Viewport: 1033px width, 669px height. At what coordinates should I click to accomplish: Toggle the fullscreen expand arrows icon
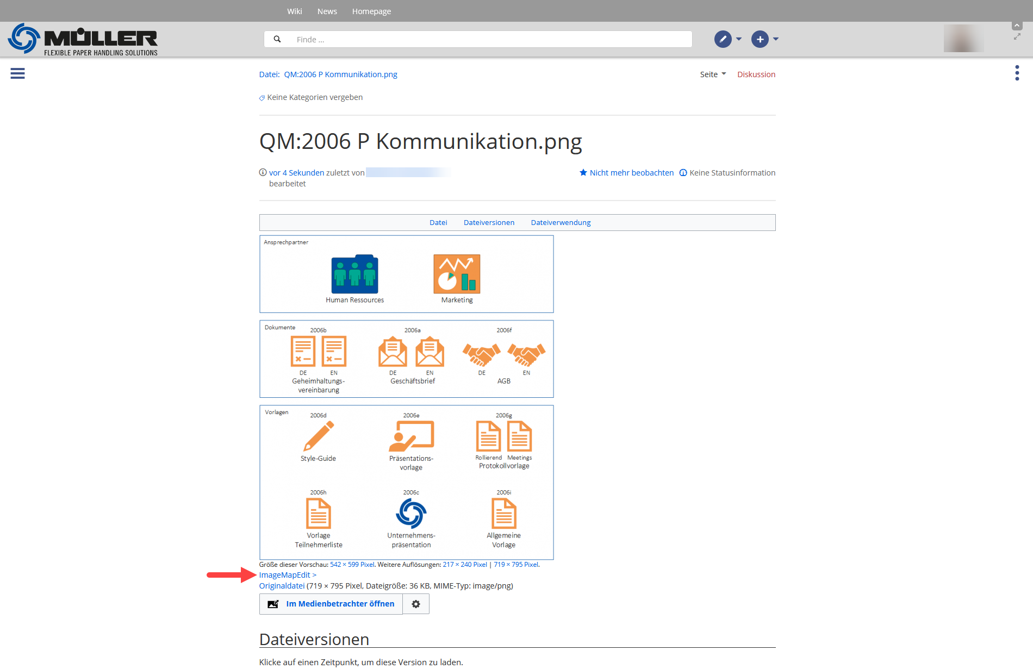[1017, 36]
